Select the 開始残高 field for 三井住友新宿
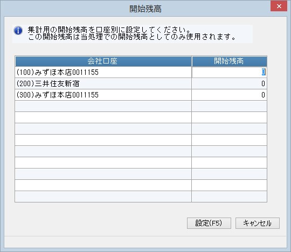291x252 pixels. (230, 83)
